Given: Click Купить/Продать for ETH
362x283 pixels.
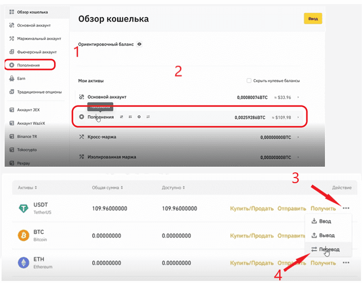Looking at the screenshot, I should tap(251, 263).
